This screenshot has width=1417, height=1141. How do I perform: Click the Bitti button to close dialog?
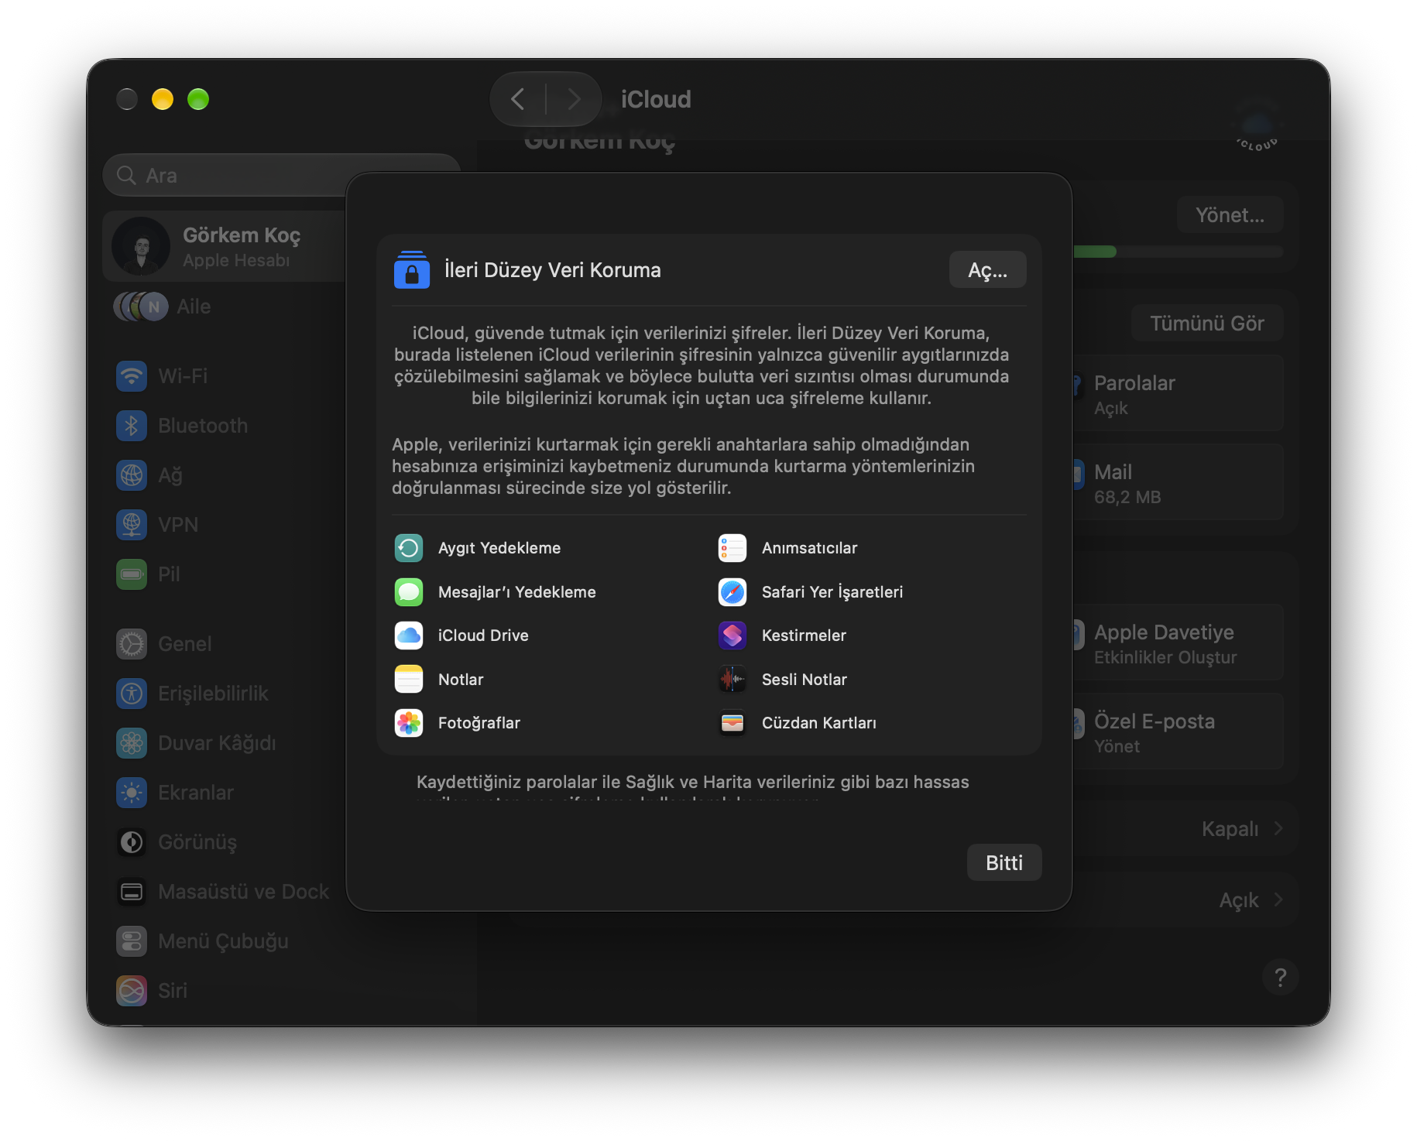pyautogui.click(x=1004, y=863)
